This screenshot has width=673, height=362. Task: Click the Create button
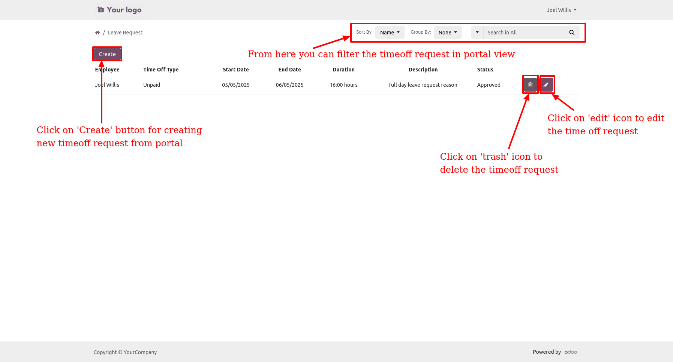pos(107,54)
